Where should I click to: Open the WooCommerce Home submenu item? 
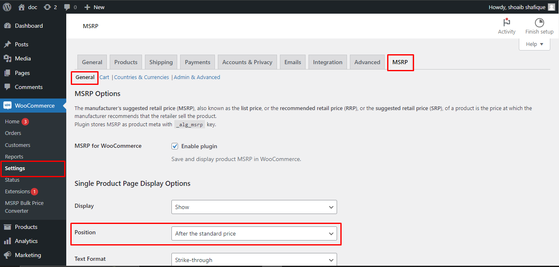(x=12, y=122)
